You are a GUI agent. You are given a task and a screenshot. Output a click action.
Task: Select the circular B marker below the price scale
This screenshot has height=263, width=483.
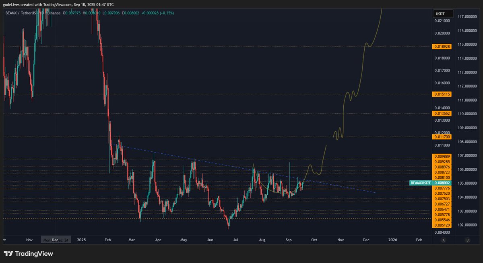tap(467, 240)
